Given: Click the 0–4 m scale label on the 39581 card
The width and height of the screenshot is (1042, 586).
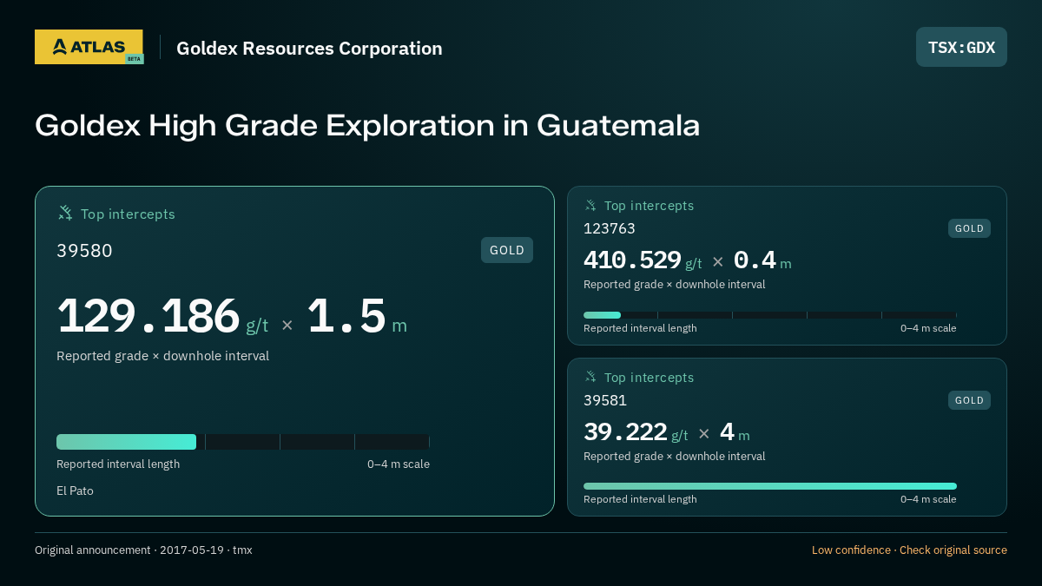Looking at the screenshot, I should pyautogui.click(x=928, y=499).
